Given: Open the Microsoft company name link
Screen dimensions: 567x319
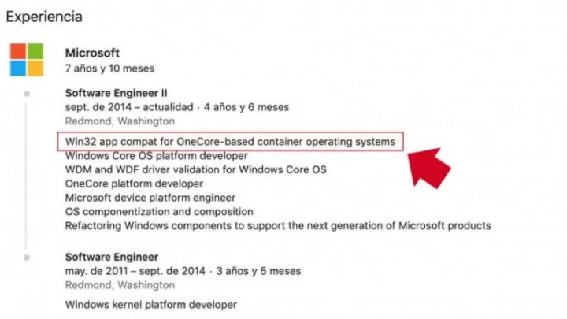Looking at the screenshot, I should [92, 53].
